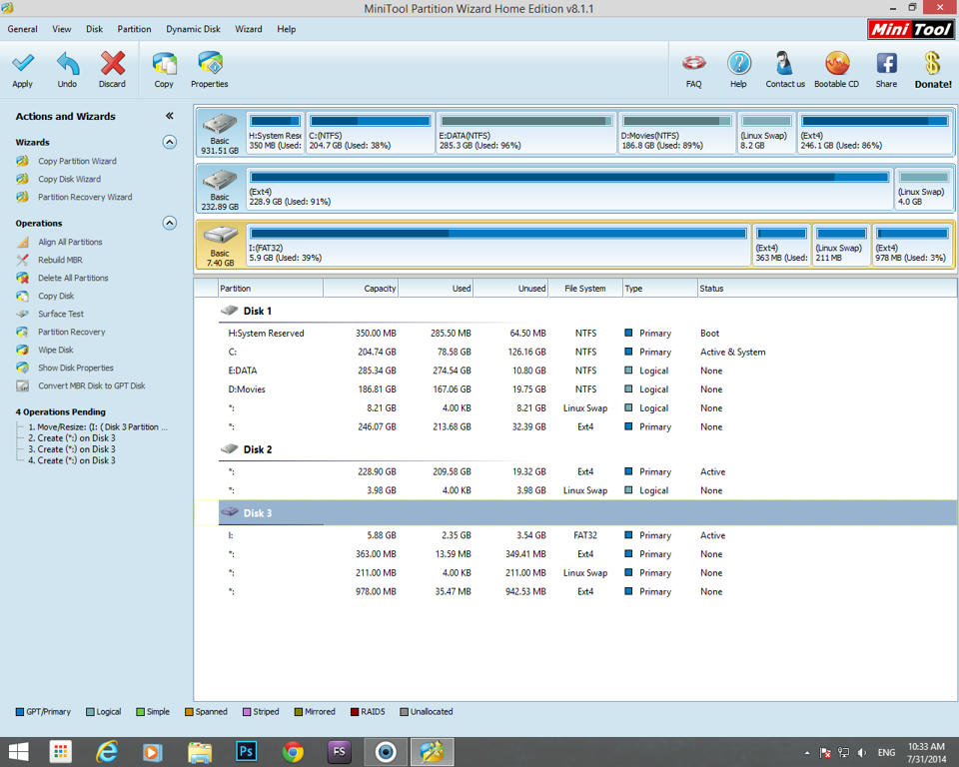Sort by the Capacity column header
Image resolution: width=959 pixels, height=767 pixels.
(361, 289)
